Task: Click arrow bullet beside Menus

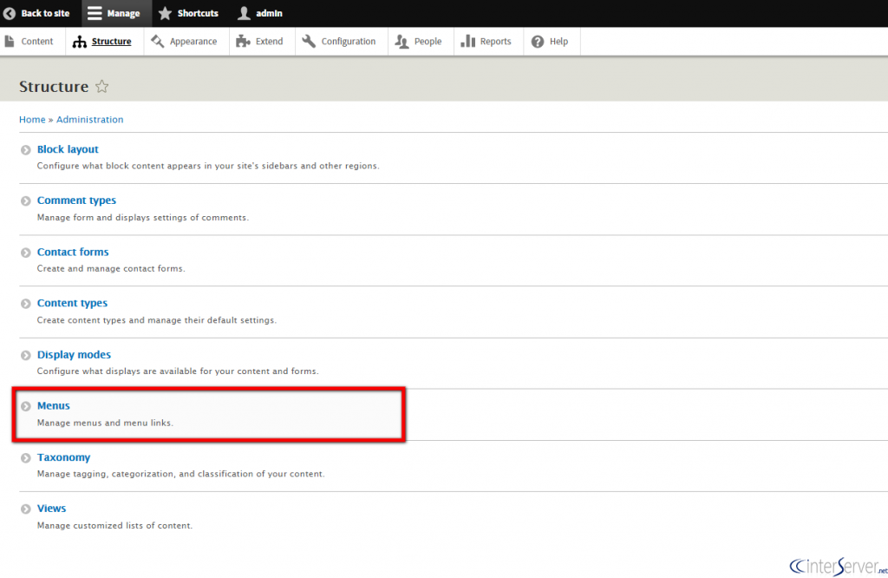Action: click(25, 406)
